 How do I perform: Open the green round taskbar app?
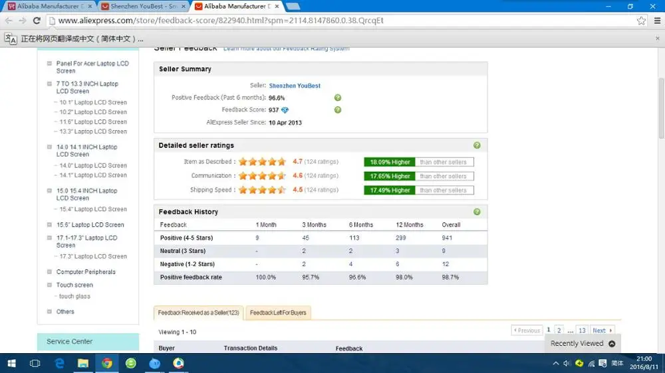coord(130,363)
